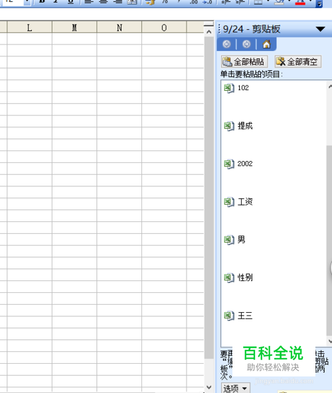The height and width of the screenshot is (393, 332).
Task: Align text left in the toolbar
Action: pyautogui.click(x=89, y=2)
